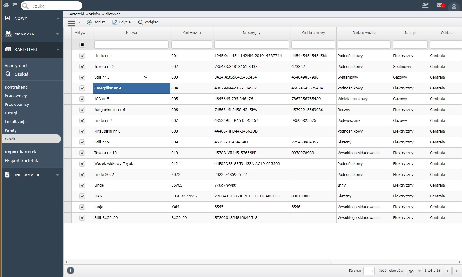Click the Kod wózka filter field
This screenshot has height=277, width=462.
click(192, 45)
